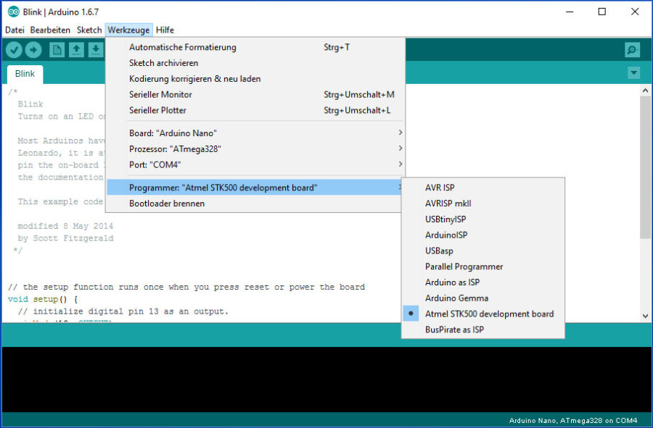Screen dimensions: 653x428
Task: Open the sketch tabs dropdown arrow
Action: (633, 72)
